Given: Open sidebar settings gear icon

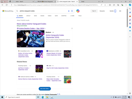Looking at the screenshot, I should pos(130,93).
